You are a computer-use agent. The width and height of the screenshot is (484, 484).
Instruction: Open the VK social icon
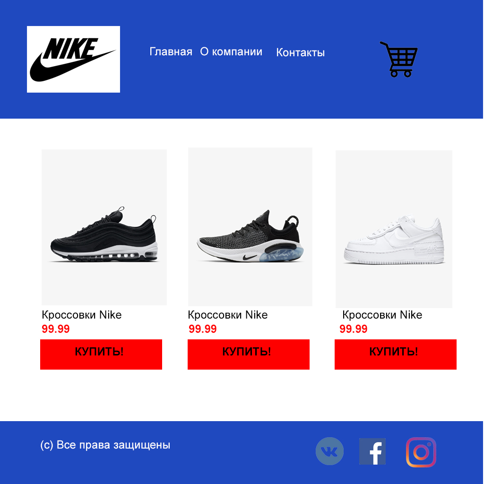click(329, 451)
